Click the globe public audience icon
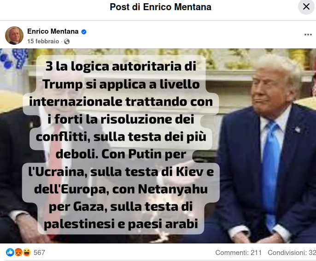316x261 pixels. coord(67,42)
